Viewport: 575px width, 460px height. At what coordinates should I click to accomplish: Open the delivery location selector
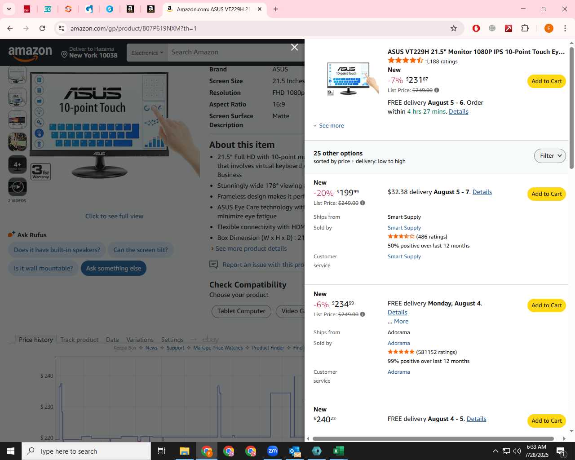pos(89,52)
